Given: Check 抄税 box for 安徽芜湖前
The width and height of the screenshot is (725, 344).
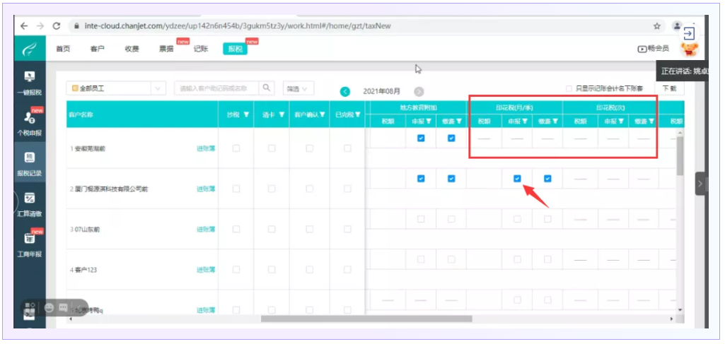Looking at the screenshot, I should tap(236, 148).
